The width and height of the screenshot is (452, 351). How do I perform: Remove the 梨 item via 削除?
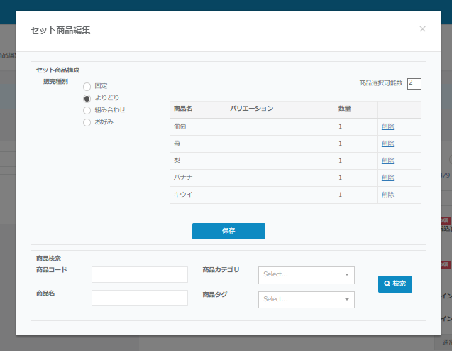[x=387, y=161]
